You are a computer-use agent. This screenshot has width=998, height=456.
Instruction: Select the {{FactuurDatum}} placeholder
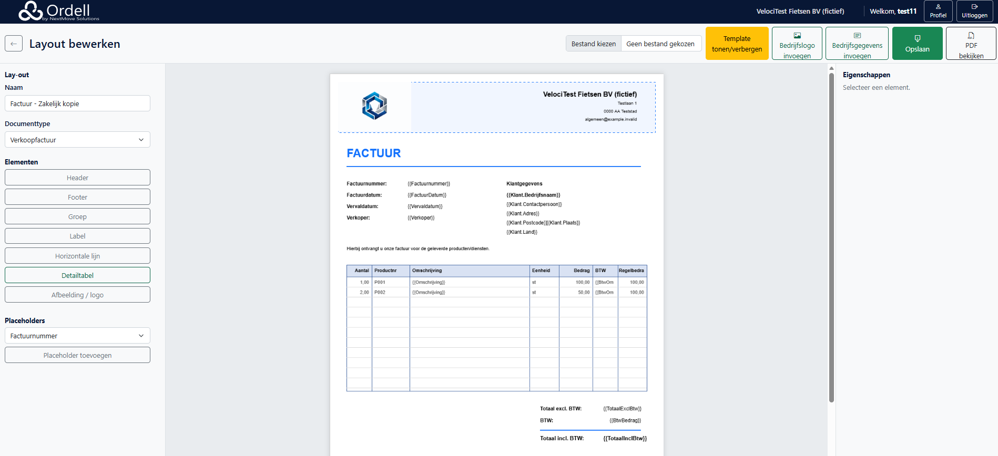tap(426, 195)
